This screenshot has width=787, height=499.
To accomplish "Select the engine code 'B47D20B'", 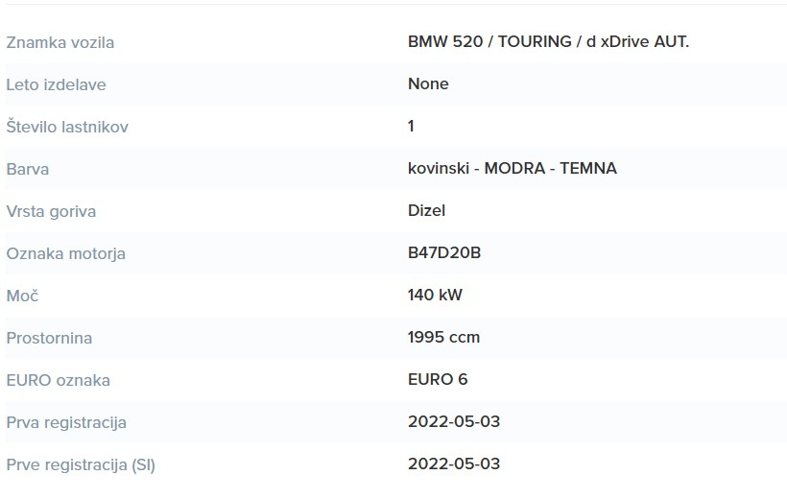I will pyautogui.click(x=444, y=252).
